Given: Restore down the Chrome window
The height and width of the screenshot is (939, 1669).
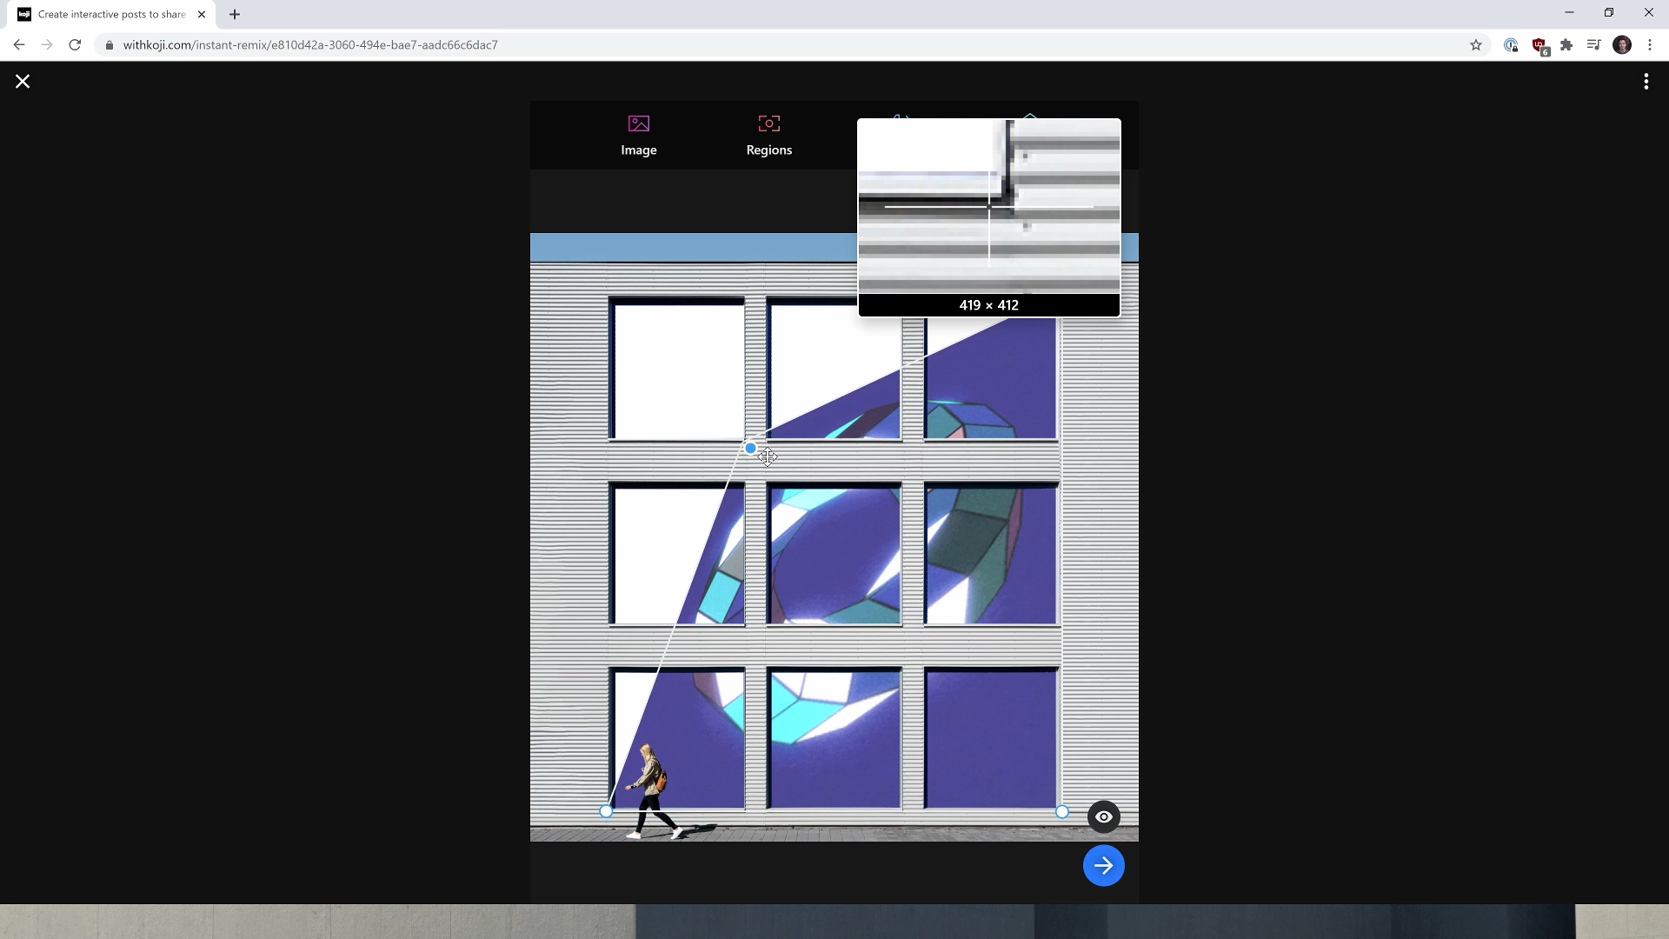Looking at the screenshot, I should [1609, 12].
